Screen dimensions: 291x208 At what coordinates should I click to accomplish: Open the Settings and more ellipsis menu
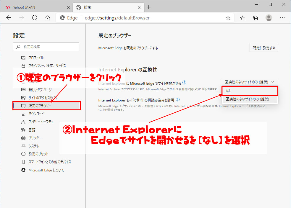tap(282, 18)
